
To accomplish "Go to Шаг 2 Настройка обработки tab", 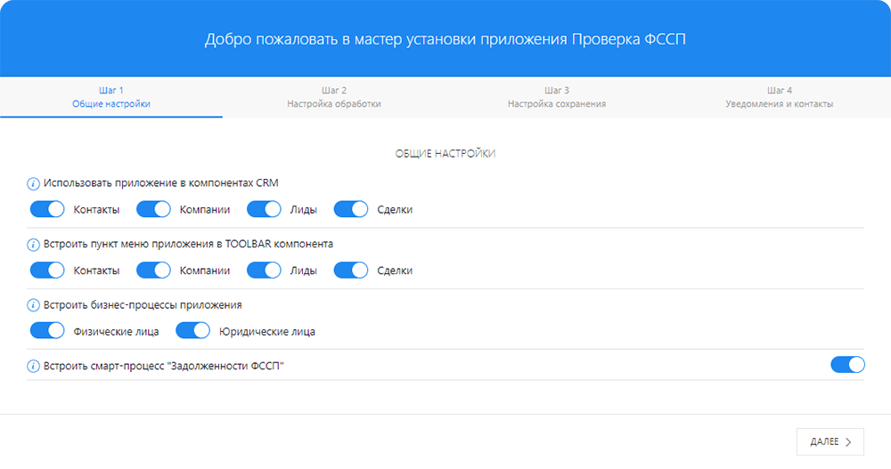I will pyautogui.click(x=334, y=97).
